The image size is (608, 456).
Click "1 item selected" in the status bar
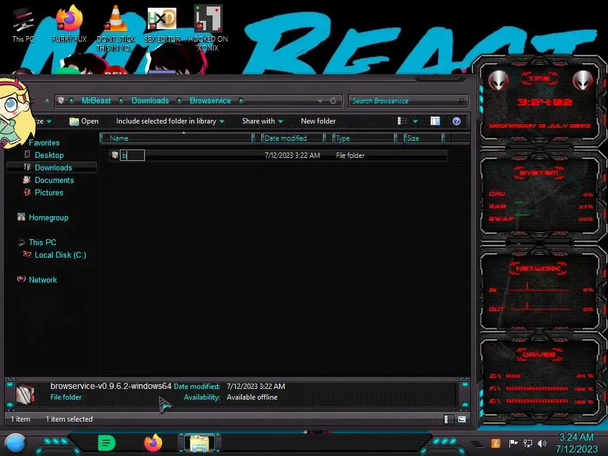click(x=69, y=419)
